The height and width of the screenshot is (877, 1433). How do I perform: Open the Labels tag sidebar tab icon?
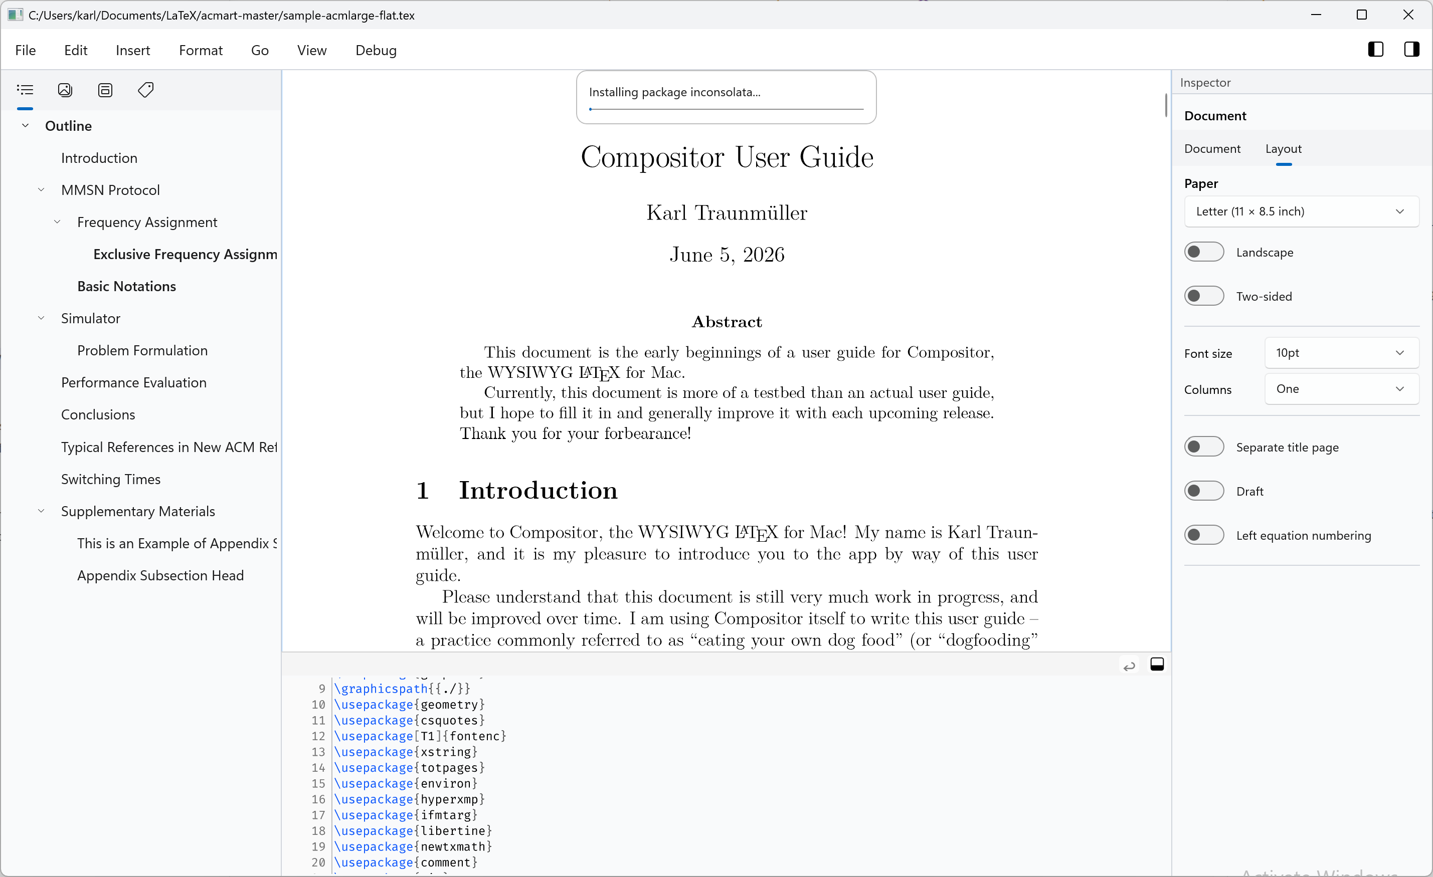pos(145,90)
